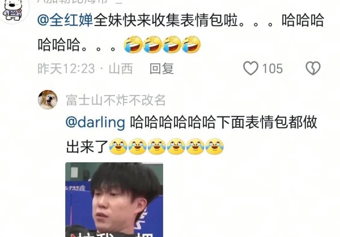This screenshot has height=237, width=340.
Task: Tap the 105 like count
Action: pyautogui.click(x=273, y=68)
